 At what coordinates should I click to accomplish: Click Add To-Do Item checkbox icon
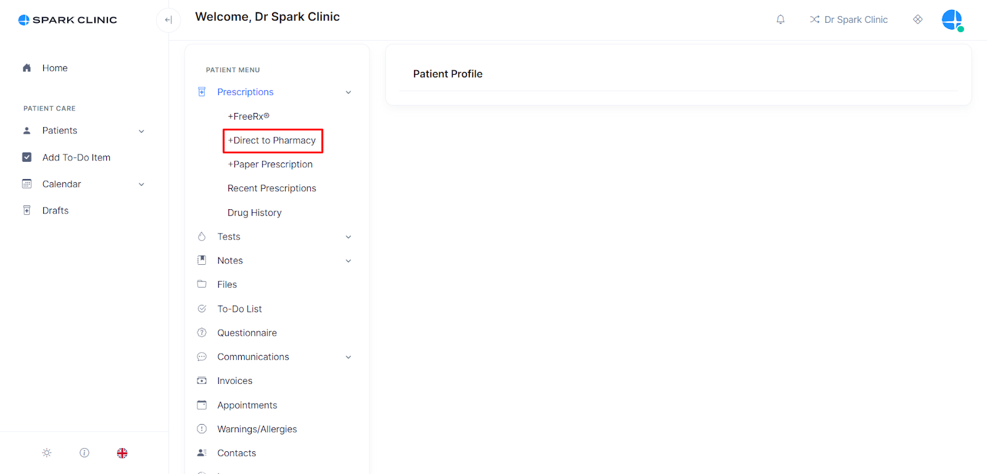(27, 157)
